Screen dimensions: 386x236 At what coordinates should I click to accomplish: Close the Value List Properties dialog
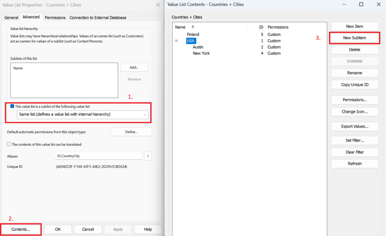tap(158, 5)
